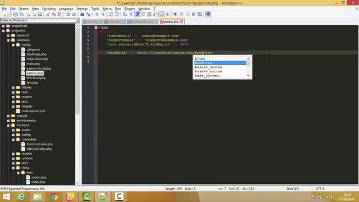Create a new document with toolbar New icon
The height and width of the screenshot is (202, 359).
tap(4, 14)
